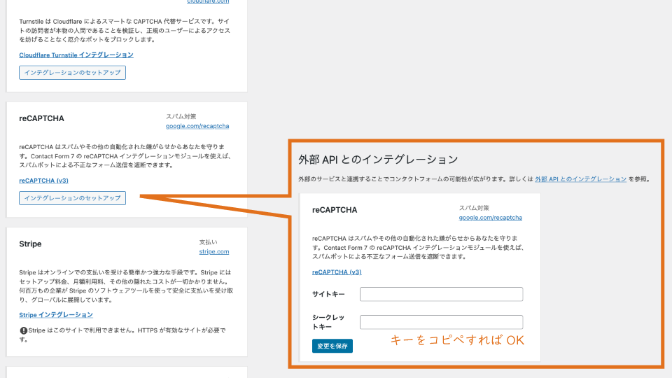Open google.com/recaptcha link in the zoomed panel

point(490,217)
